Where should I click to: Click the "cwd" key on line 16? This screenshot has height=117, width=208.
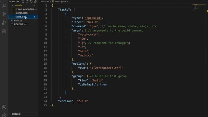(x=82, y=68)
